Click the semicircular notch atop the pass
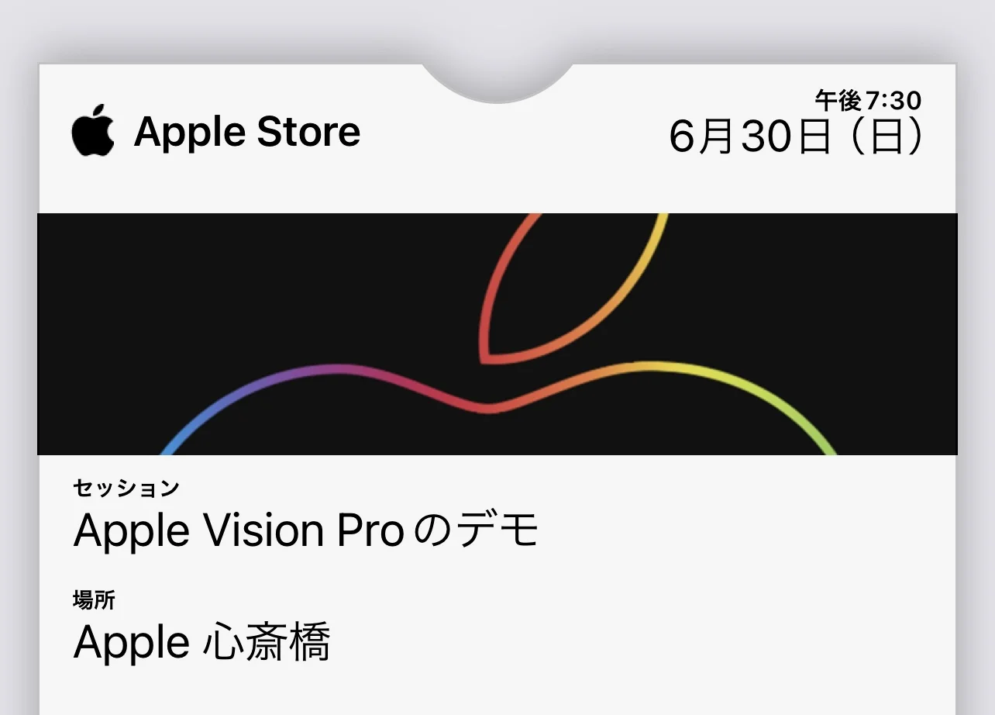Screen dimensions: 995x715 497,82
